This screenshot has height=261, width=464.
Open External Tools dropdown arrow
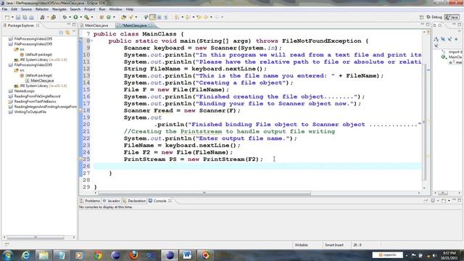[92, 17]
